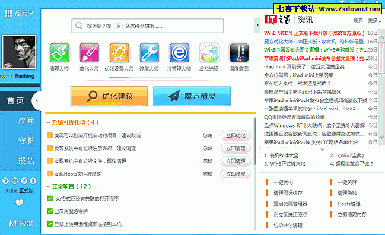Click the 更多... link in news panel
385x235 pixels.
point(374,20)
